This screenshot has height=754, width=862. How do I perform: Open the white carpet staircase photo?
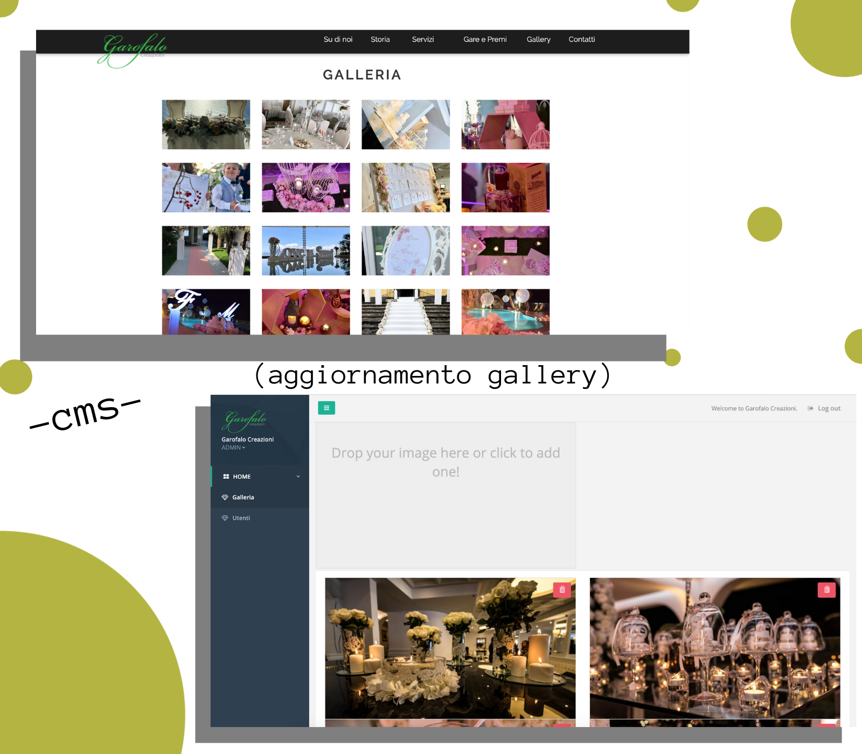click(406, 312)
